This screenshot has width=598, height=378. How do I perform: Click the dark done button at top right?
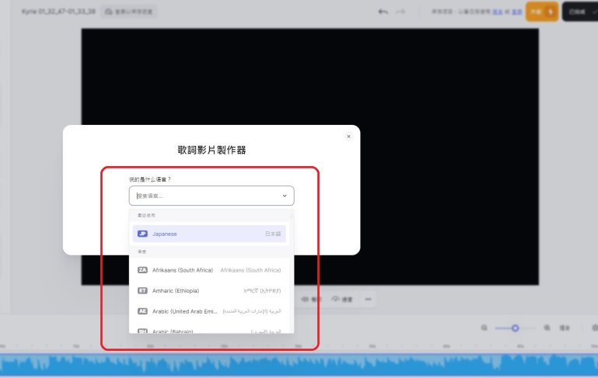click(579, 12)
